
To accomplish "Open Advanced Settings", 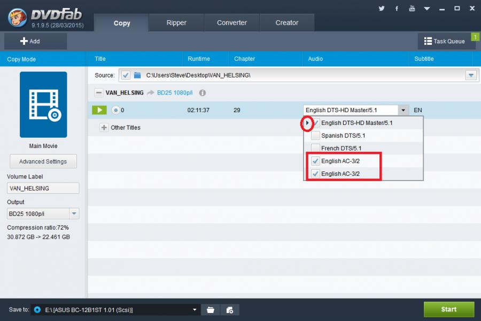I will click(x=43, y=161).
